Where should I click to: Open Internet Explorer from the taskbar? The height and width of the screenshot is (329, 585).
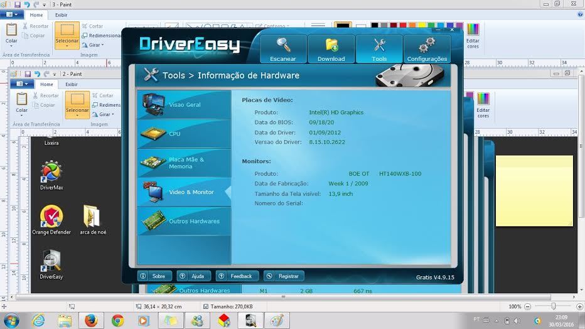click(x=38, y=320)
